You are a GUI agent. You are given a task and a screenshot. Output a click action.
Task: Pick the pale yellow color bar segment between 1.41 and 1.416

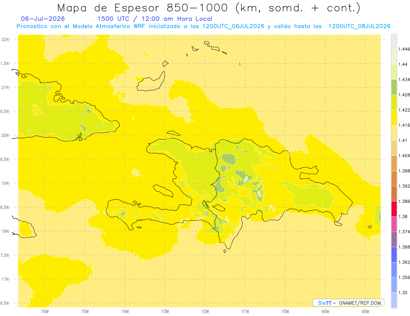pyautogui.click(x=394, y=133)
